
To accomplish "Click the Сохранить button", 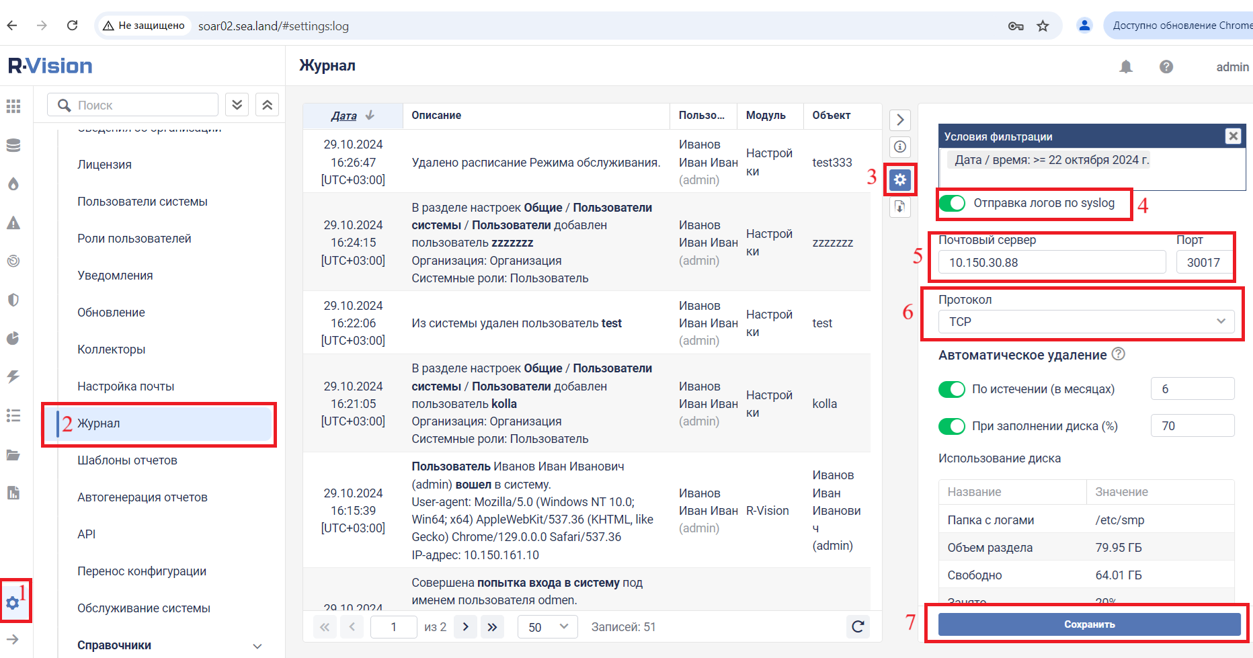I will [x=1089, y=624].
